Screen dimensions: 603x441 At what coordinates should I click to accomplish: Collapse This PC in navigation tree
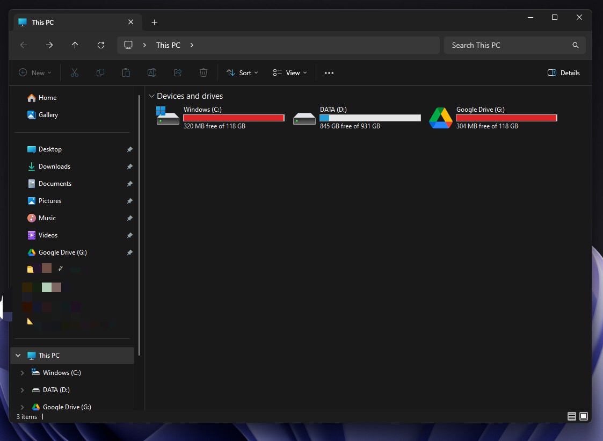click(18, 355)
